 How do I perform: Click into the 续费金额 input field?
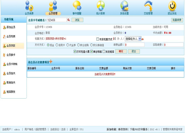coord(134,45)
